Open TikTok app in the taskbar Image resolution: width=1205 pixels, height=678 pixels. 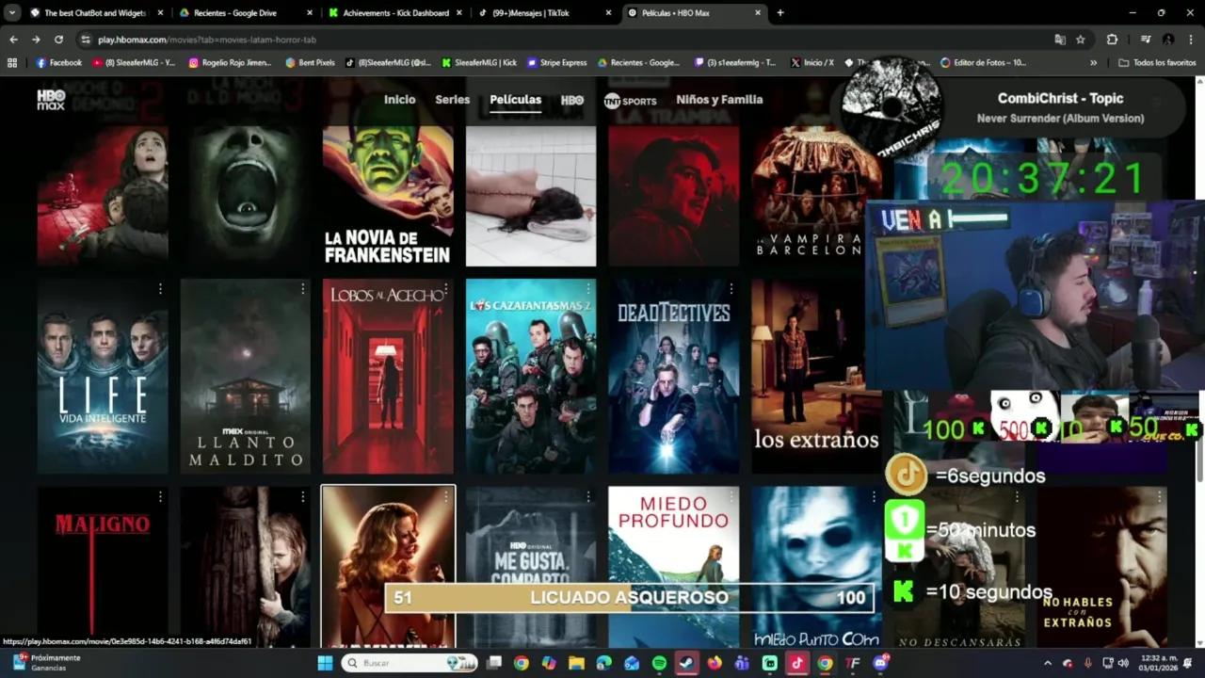tap(797, 663)
